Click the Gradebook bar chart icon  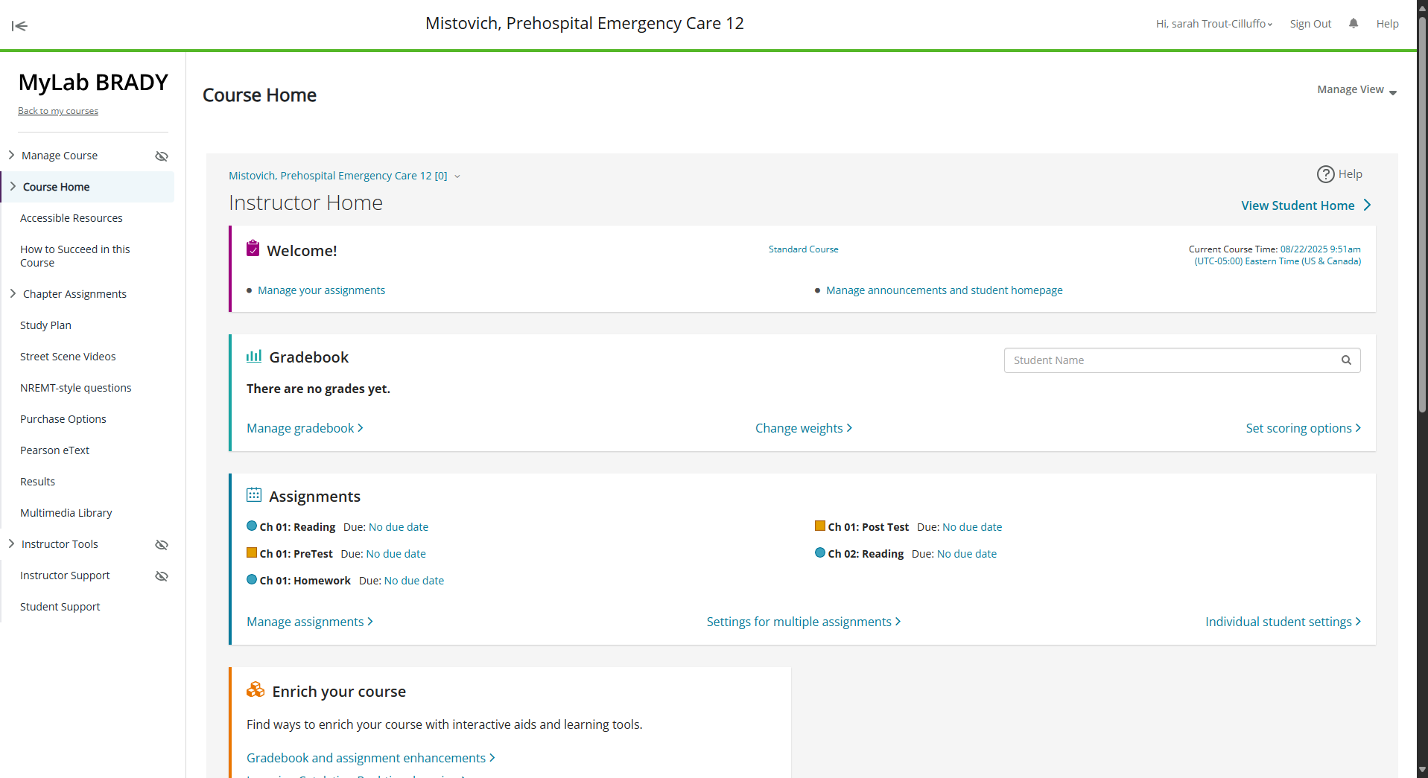click(x=254, y=357)
